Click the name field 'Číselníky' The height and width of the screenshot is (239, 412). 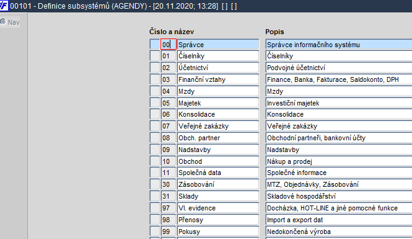pos(218,56)
